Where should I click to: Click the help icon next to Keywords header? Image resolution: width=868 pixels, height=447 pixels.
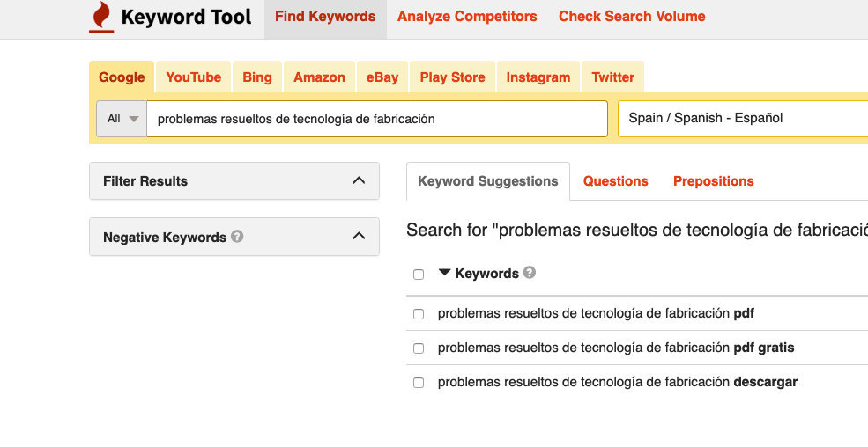point(530,273)
